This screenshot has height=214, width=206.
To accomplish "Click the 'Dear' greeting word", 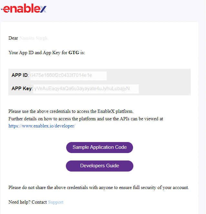I will (x=13, y=38).
